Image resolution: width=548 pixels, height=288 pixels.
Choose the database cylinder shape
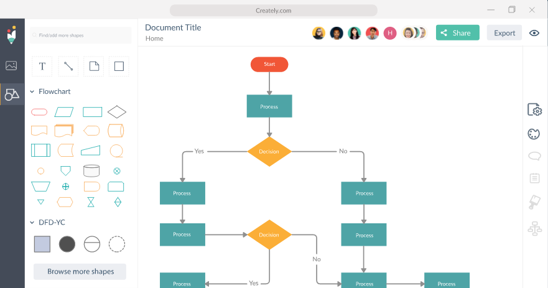[91, 170]
